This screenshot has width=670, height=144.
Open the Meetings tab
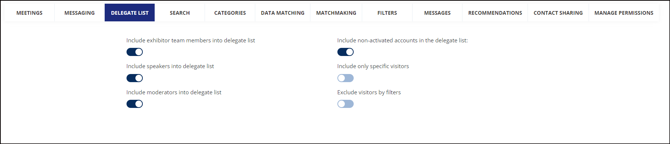30,13
